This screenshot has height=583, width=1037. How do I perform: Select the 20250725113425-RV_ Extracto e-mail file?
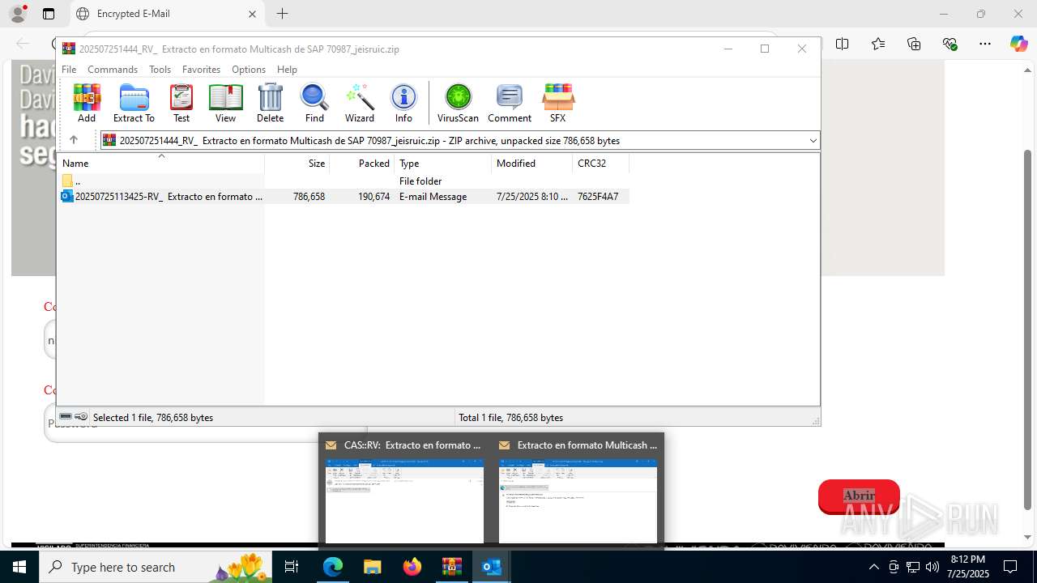344,197
